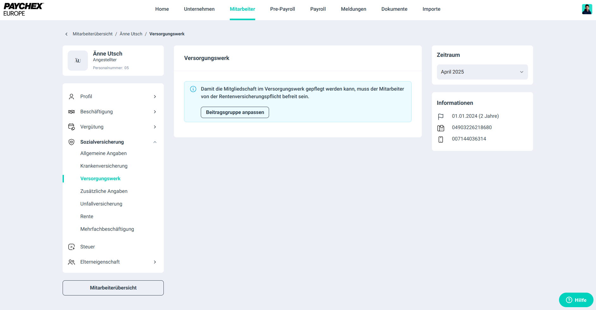Image resolution: width=596 pixels, height=310 pixels.
Task: Open the Hilfe help button
Action: point(576,300)
